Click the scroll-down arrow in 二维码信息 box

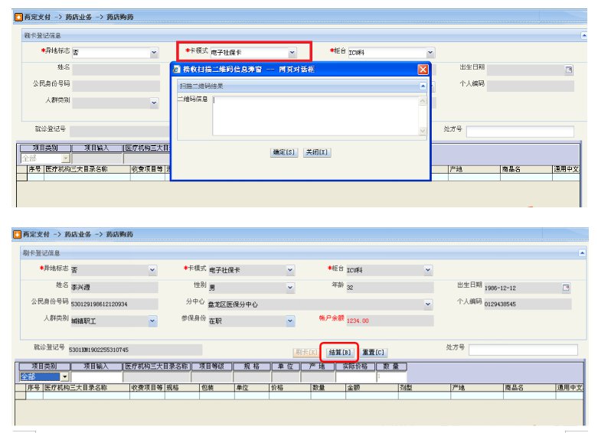[x=423, y=132]
